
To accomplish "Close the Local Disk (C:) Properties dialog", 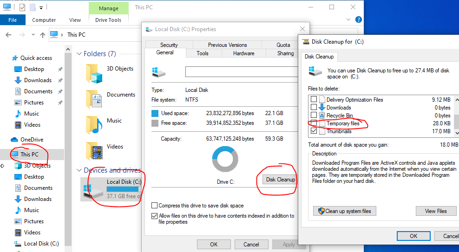I will (x=302, y=29).
